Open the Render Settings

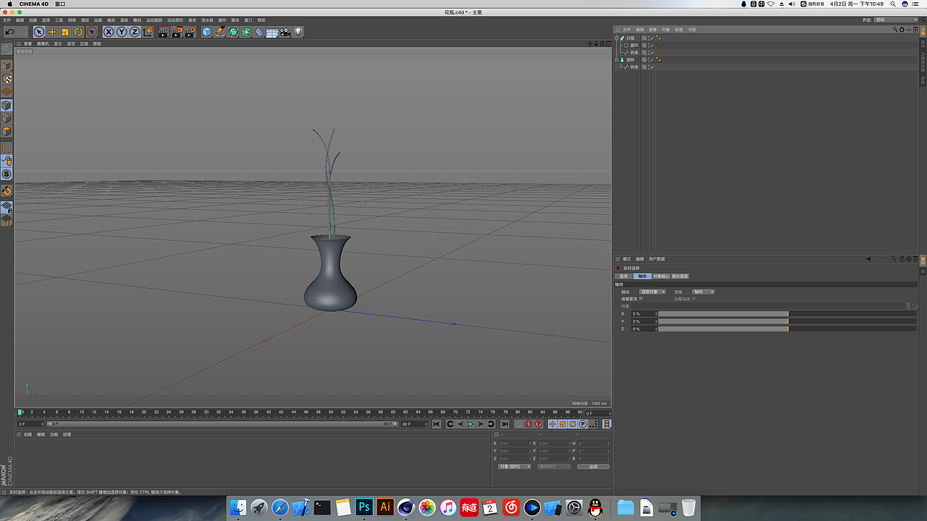point(190,32)
